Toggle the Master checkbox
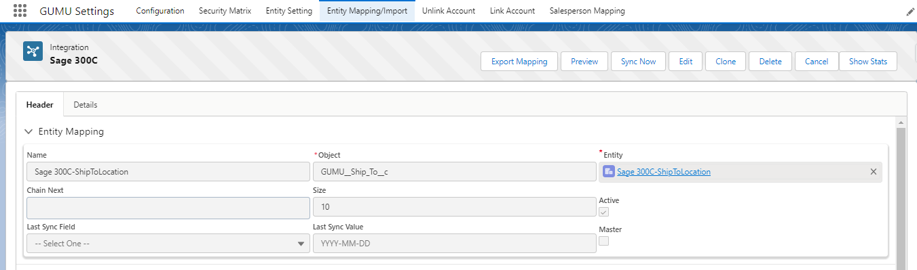Viewport: 917px width, 270px height. (604, 241)
